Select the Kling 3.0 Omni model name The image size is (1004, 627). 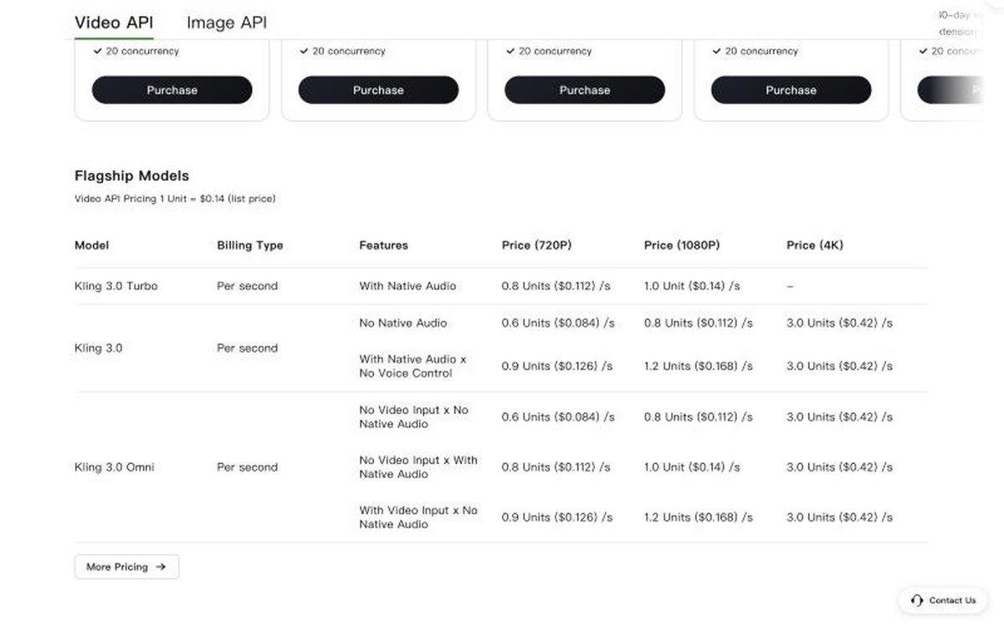tap(114, 467)
